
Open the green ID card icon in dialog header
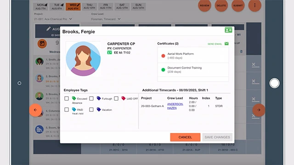[228, 30]
